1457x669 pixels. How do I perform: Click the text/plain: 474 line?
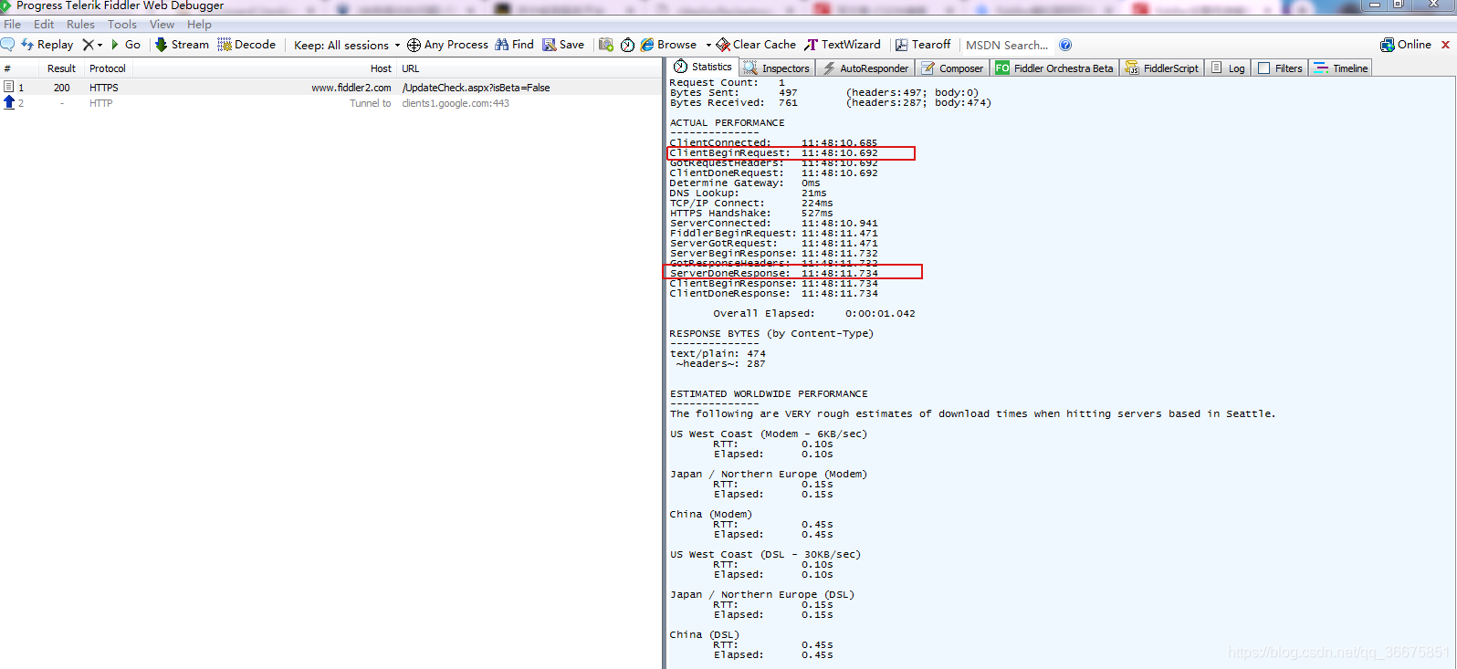click(718, 353)
